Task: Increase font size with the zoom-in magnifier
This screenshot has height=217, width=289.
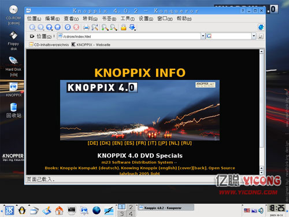Action: pos(105,27)
